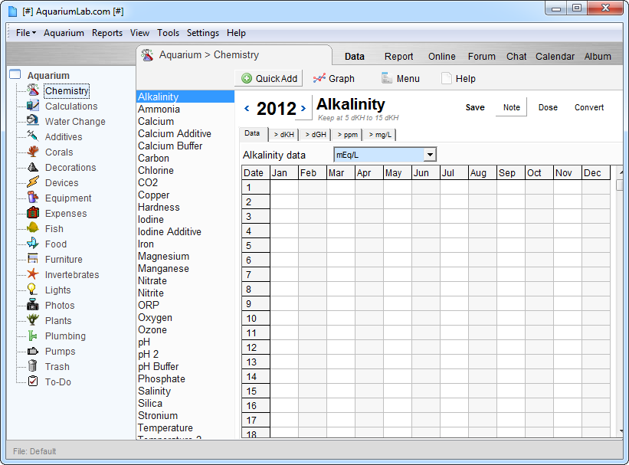Click the Corals icon in sidebar
Image resolution: width=629 pixels, height=465 pixels.
(33, 152)
